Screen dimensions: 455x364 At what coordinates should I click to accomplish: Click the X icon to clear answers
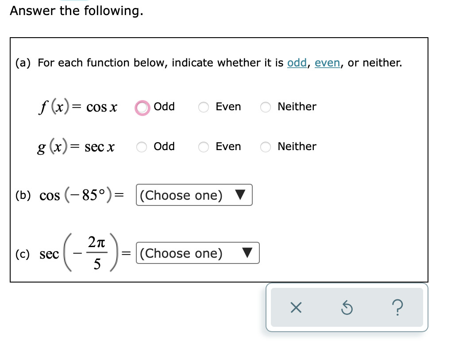296,308
